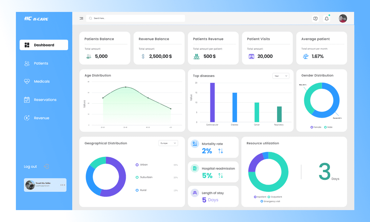Select the Dashboard button in sidebar
370x222 pixels.
(x=44, y=45)
